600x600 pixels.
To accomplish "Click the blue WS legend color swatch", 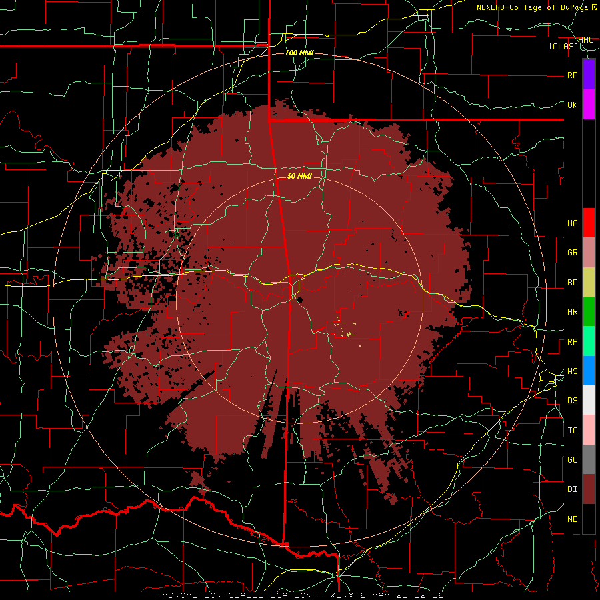I will coord(589,371).
